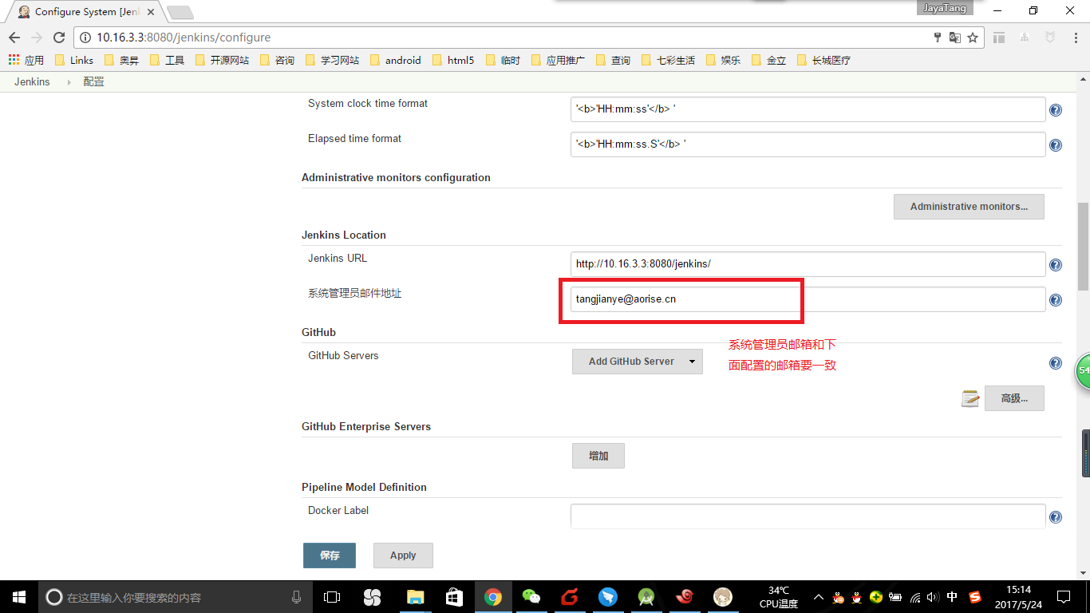This screenshot has width=1090, height=613.
Task: Click the JayaTang profile button
Action: pyautogui.click(x=945, y=8)
